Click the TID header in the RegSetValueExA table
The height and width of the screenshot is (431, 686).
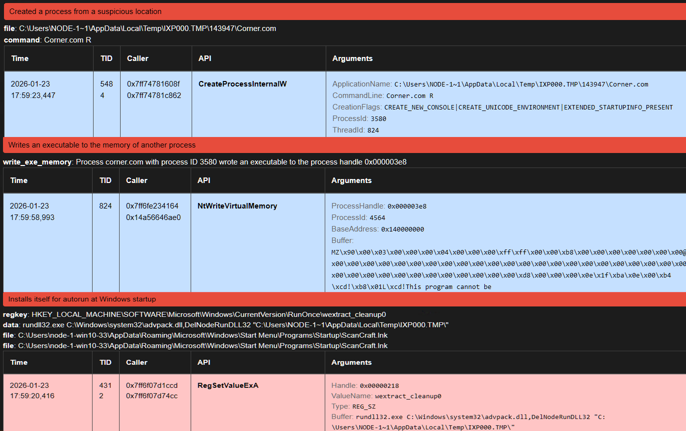coord(106,362)
